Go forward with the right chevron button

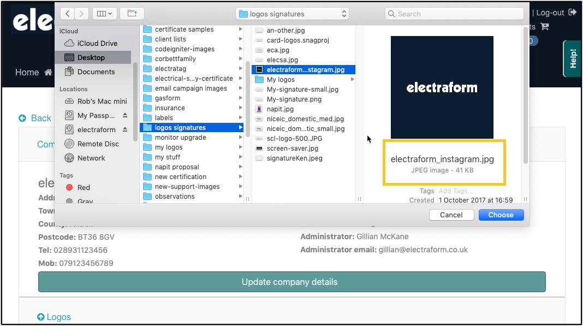coord(81,14)
